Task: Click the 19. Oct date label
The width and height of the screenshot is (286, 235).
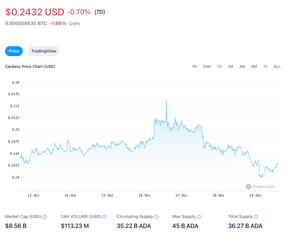Action: 256,196
